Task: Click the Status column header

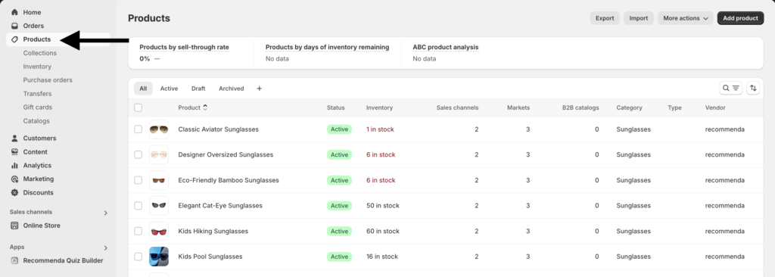Action: point(336,107)
